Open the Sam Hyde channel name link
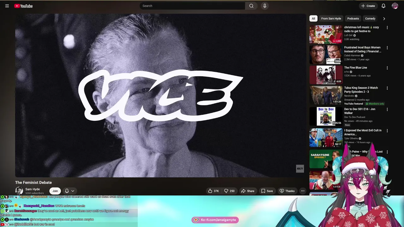Viewport: 404px width, 227px height. pyautogui.click(x=33, y=189)
